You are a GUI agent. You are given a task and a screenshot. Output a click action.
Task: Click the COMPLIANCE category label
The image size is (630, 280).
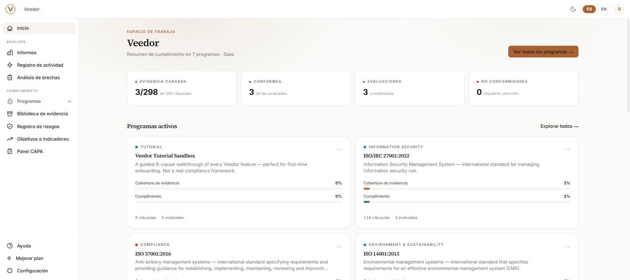tap(155, 245)
